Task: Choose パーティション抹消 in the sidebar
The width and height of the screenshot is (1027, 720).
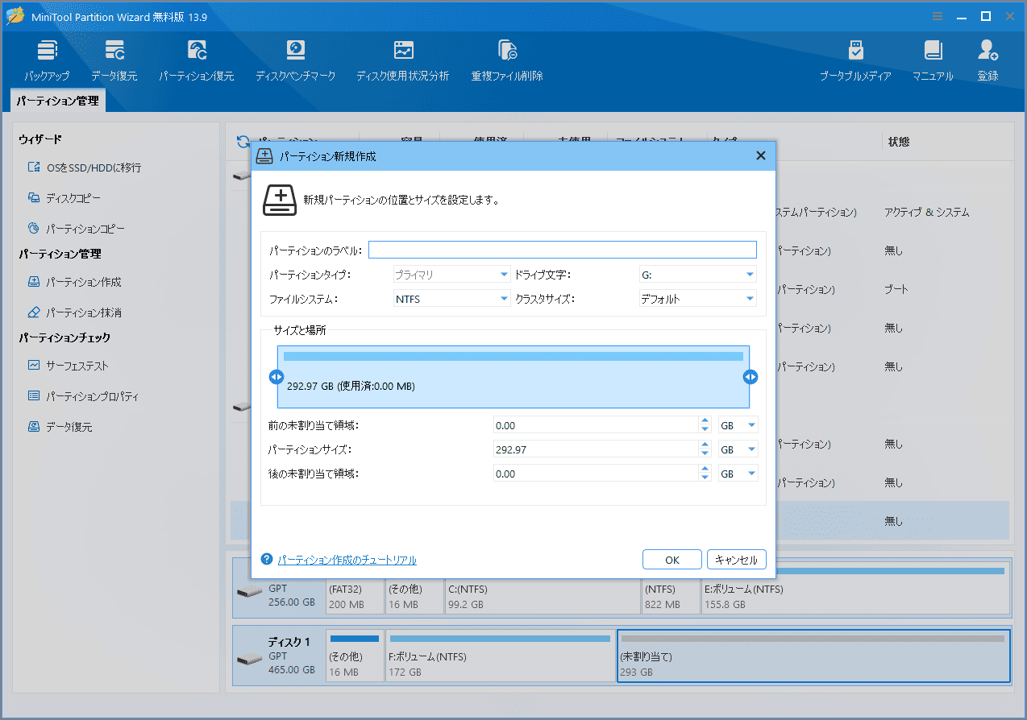Action: pos(74,312)
